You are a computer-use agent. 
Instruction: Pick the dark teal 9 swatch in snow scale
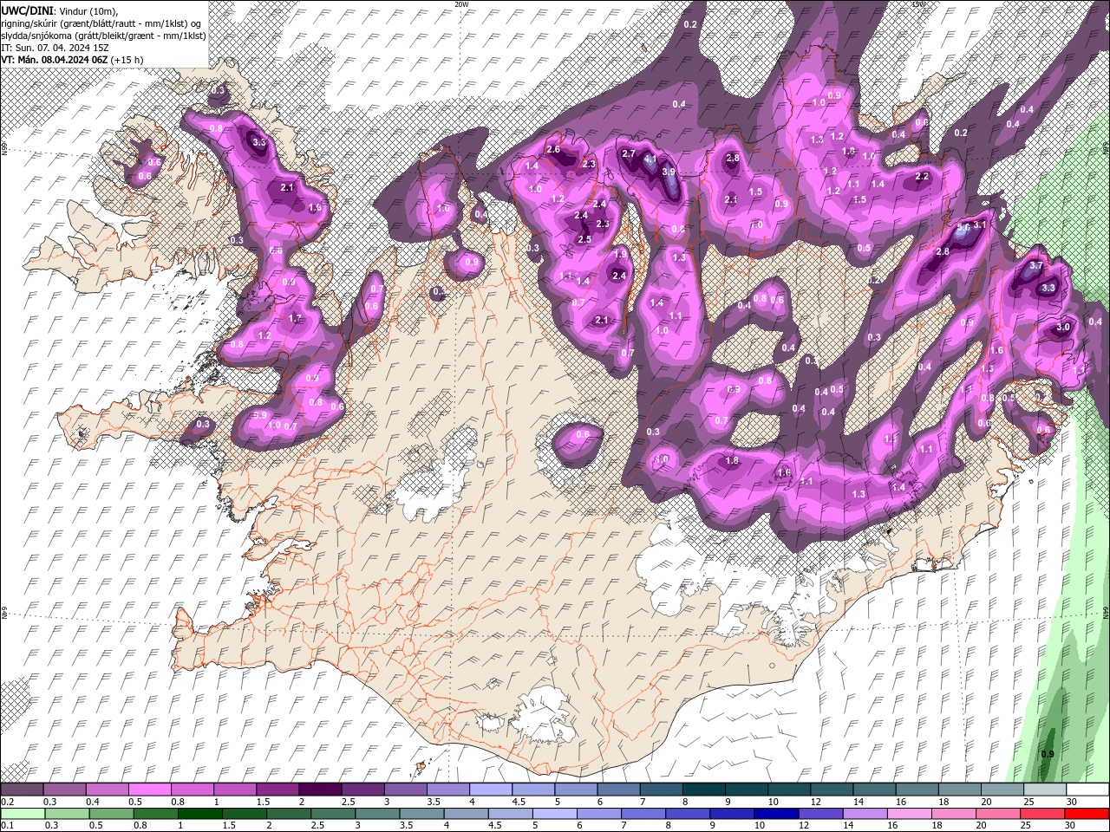[x=746, y=790]
